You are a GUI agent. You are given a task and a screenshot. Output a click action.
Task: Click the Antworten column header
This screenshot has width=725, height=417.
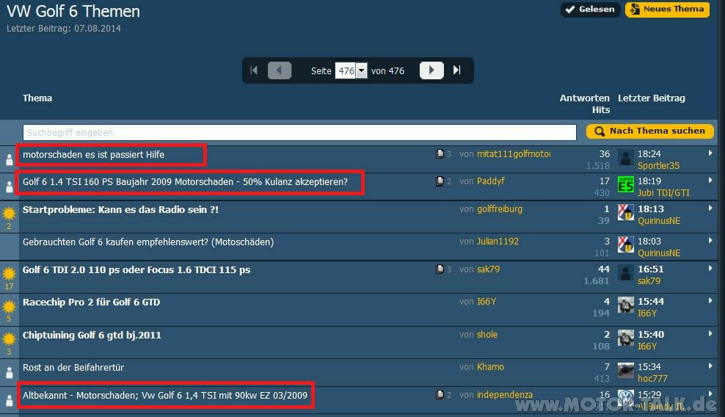click(584, 98)
